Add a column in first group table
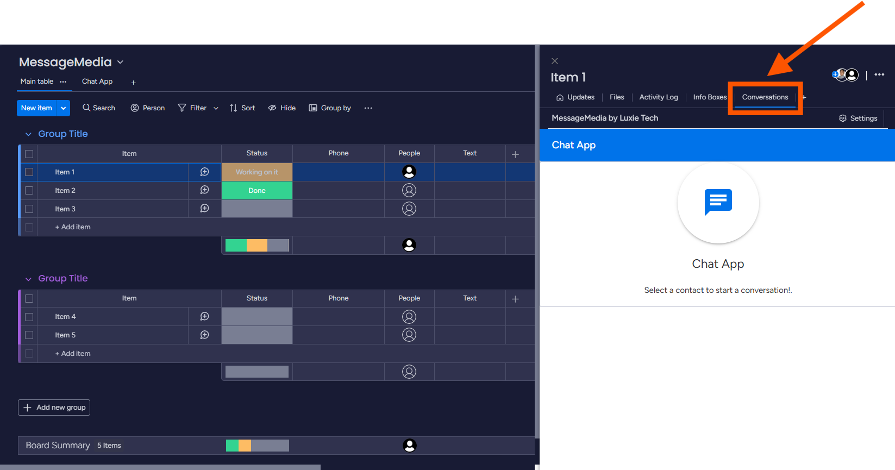This screenshot has height=470, width=895. coord(515,154)
